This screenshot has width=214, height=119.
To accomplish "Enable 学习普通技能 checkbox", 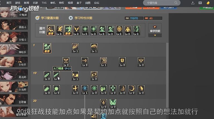I will pos(37,18).
